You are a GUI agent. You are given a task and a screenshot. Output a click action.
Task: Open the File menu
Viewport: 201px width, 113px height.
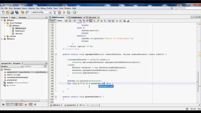click(x=2, y=8)
